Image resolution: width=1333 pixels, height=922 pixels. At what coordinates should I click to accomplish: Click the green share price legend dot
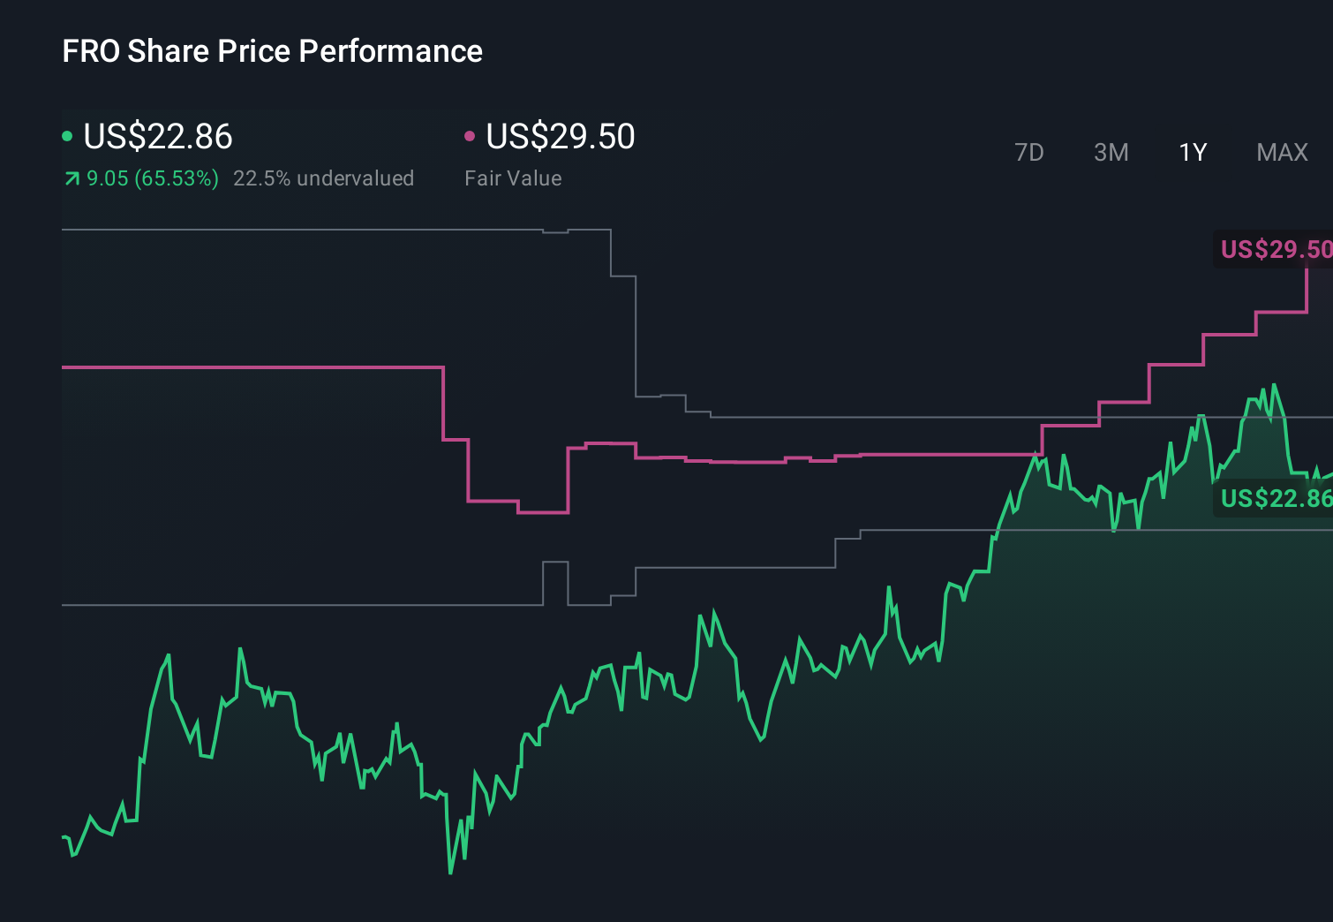point(66,136)
